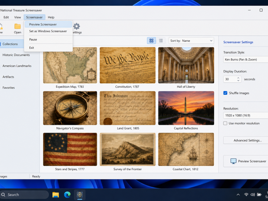Click Preview Screensaver button in settings panel
The height and width of the screenshot is (201, 268).
246,161
